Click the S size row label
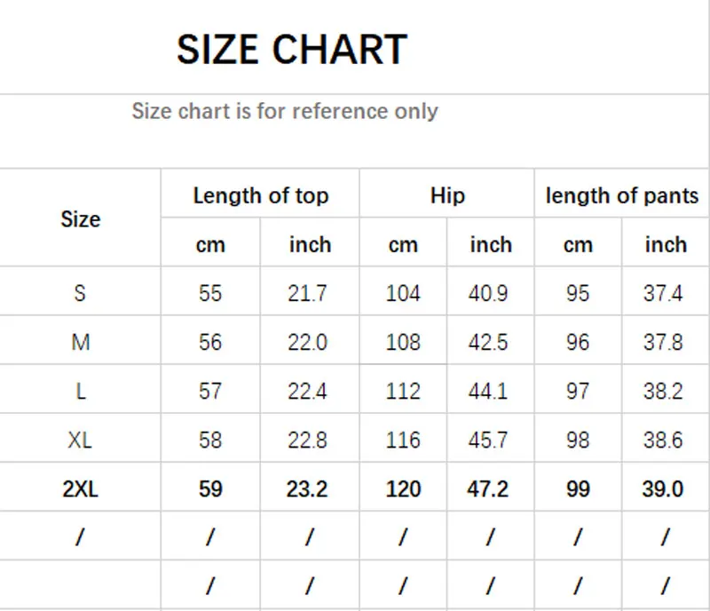Viewport: 710px width, 611px height. coord(80,293)
